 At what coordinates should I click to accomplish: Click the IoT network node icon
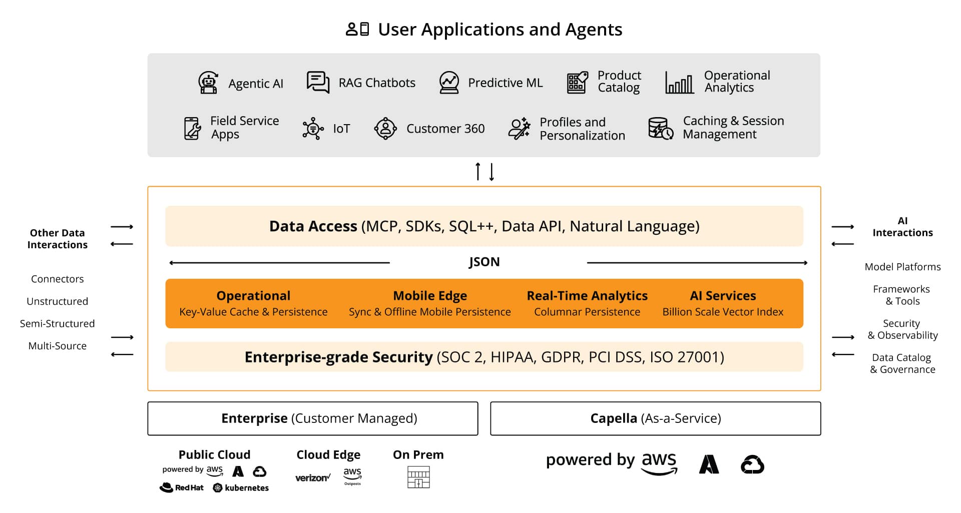[x=313, y=129]
